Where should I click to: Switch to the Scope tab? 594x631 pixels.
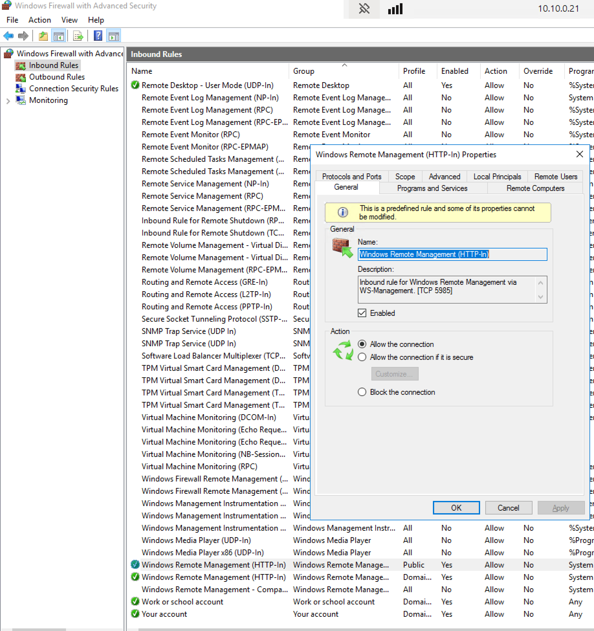tap(405, 176)
